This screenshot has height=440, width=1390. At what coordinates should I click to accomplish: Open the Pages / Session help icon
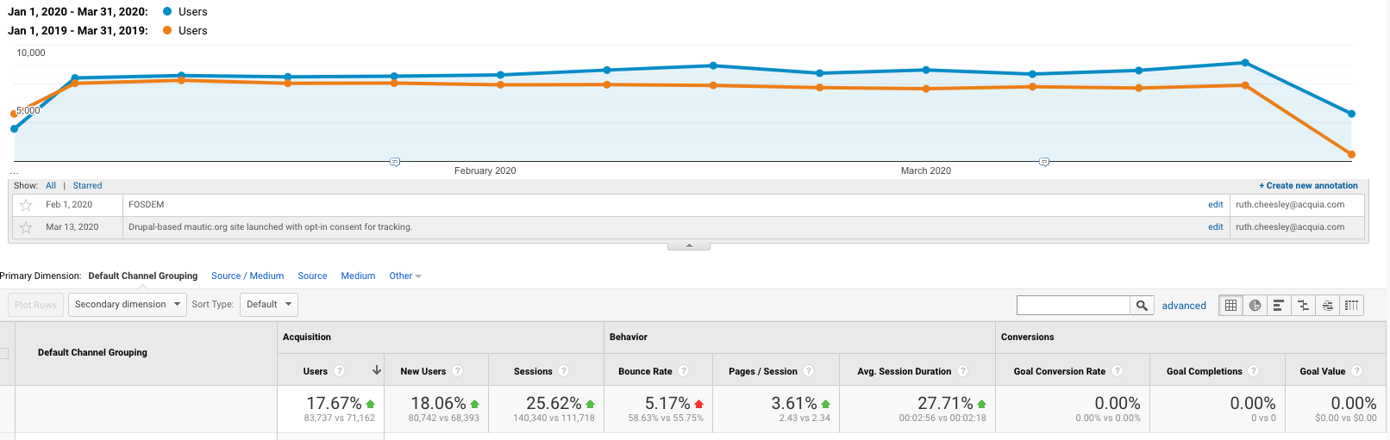point(809,371)
